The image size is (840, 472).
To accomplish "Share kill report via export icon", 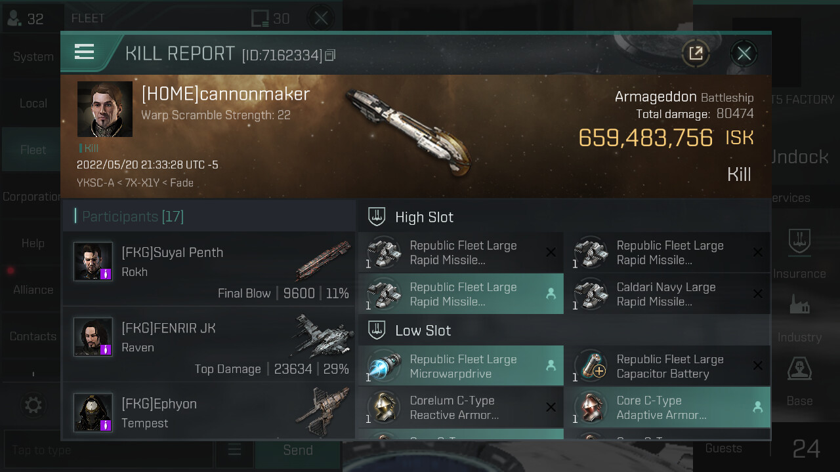I will 696,53.
